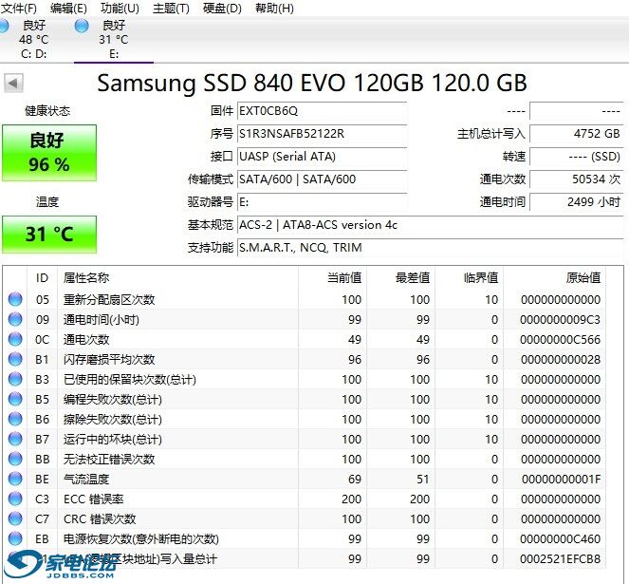Click raw value 00000000001F

(562, 480)
